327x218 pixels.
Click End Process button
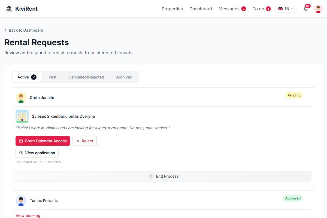click(163, 176)
